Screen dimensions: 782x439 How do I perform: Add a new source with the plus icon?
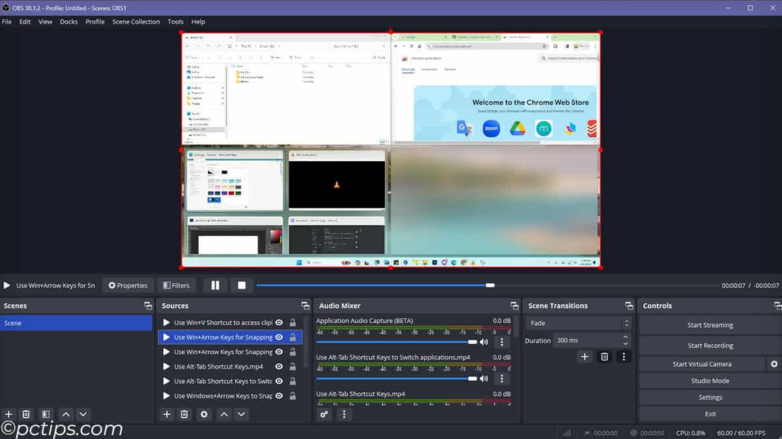point(166,414)
